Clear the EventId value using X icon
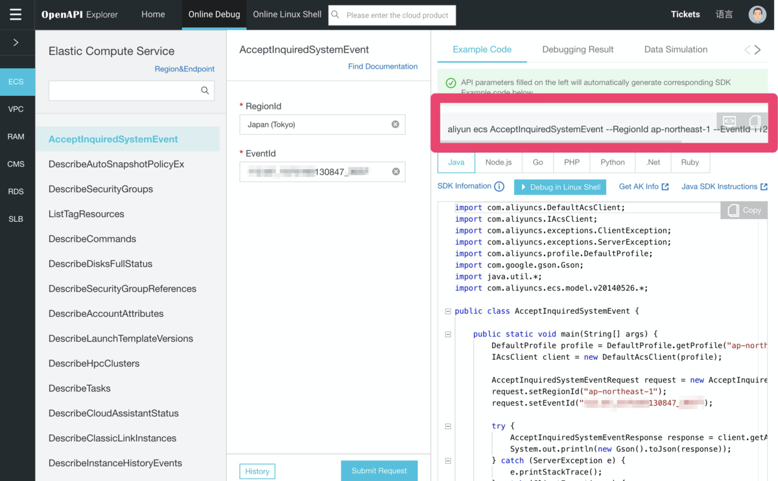The height and width of the screenshot is (481, 778). [395, 172]
